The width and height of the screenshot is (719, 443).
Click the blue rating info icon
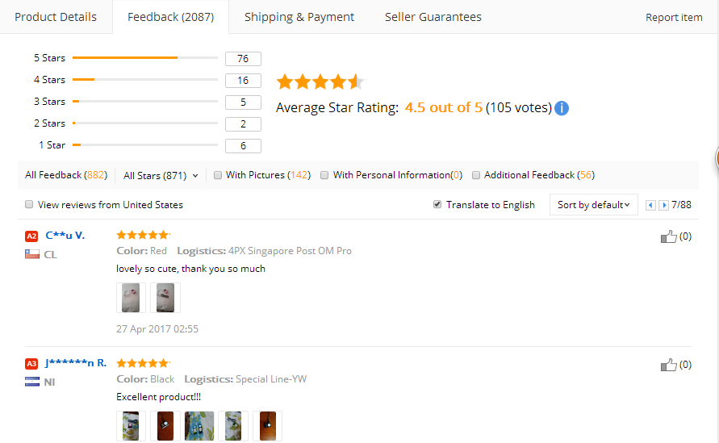(562, 108)
